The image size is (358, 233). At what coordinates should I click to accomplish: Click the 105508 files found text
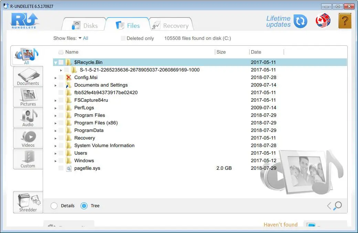(x=198, y=38)
